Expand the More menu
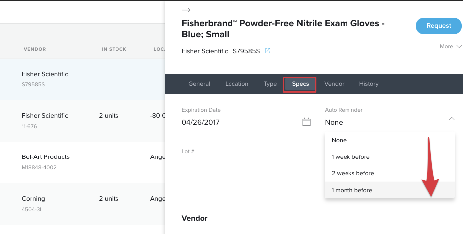The width and height of the screenshot is (463, 234). click(x=450, y=46)
